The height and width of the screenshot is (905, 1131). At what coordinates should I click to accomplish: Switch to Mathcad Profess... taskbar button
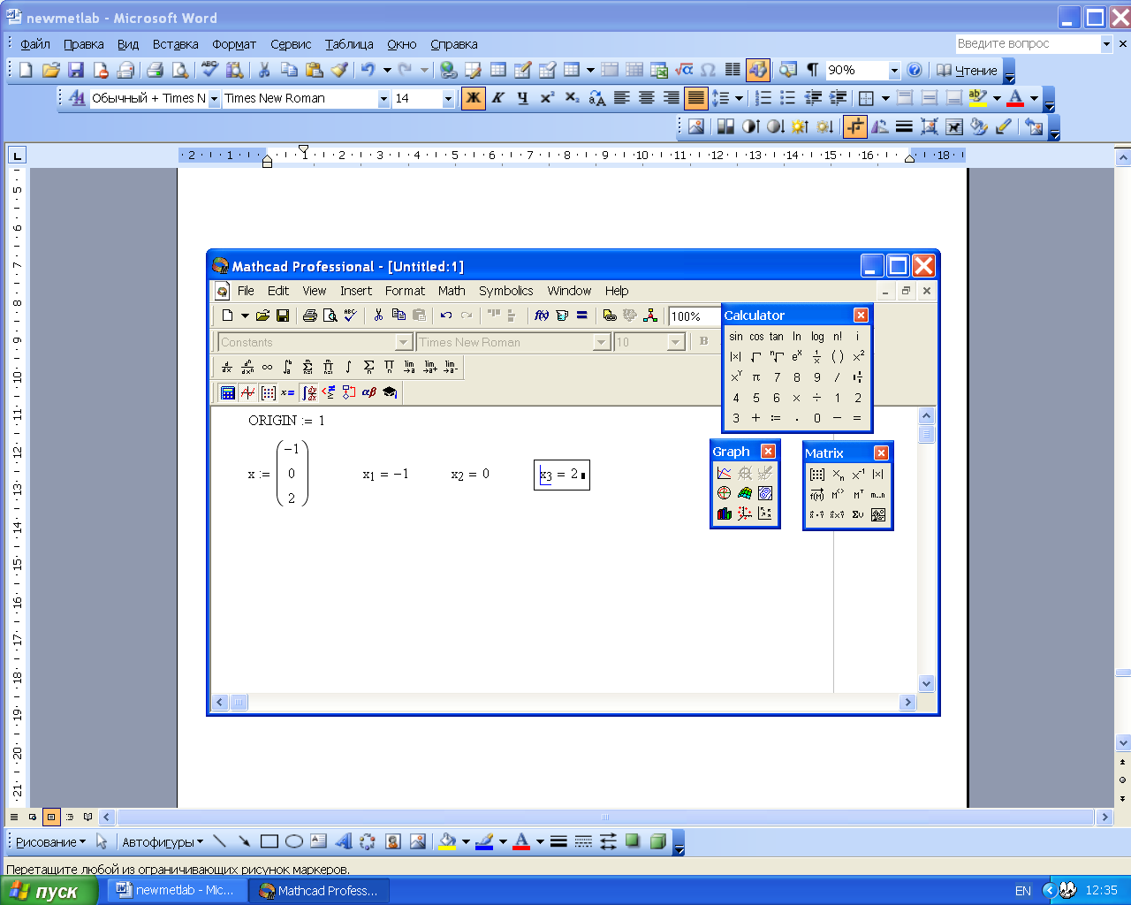click(319, 891)
